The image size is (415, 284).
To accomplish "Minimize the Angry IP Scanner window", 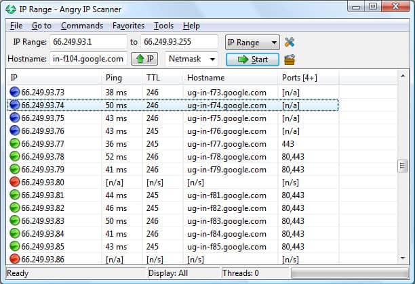I will pyautogui.click(x=356, y=6).
